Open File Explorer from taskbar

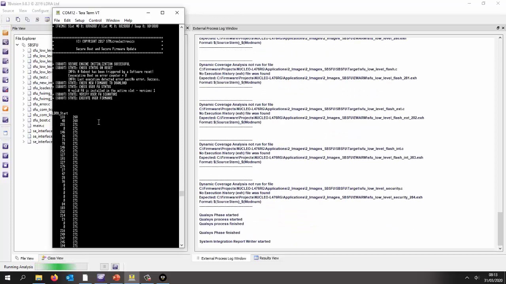[x=39, y=278]
